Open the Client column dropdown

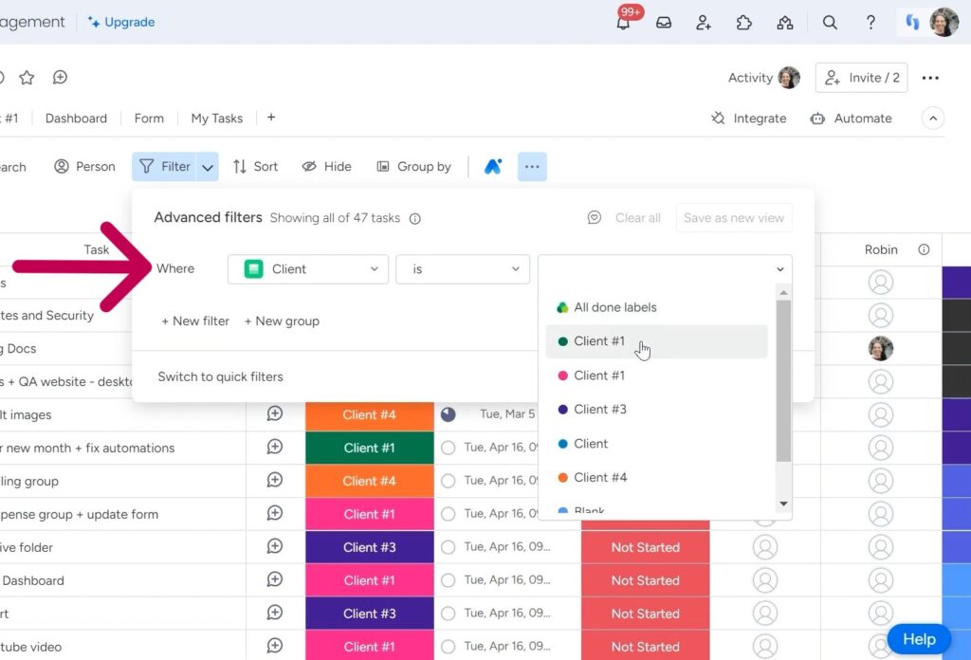pos(307,269)
